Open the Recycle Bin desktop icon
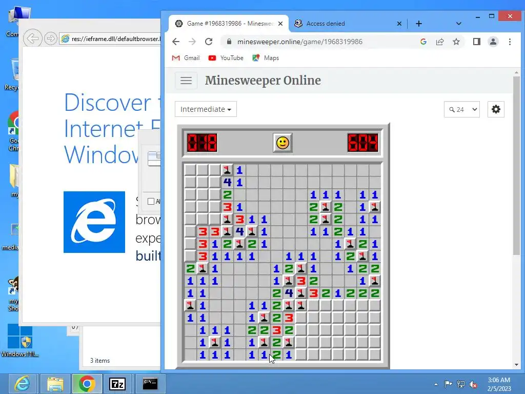Image resolution: width=525 pixels, height=394 pixels. click(13, 74)
